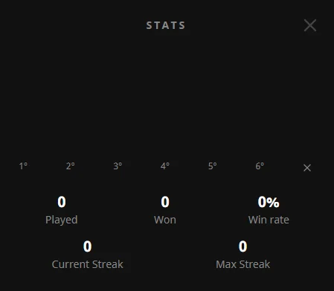Select the 2° guess distribution label

click(x=71, y=166)
